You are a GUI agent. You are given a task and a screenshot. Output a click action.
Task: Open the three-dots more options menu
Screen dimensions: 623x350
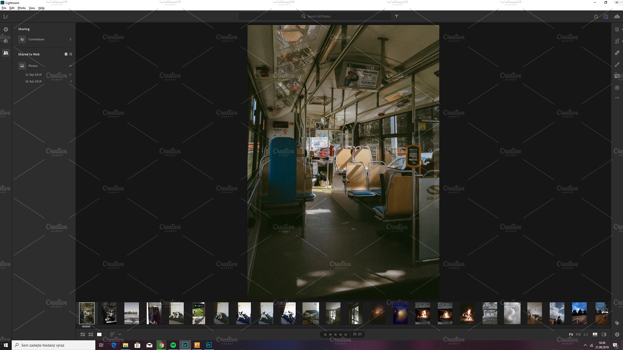point(617,98)
